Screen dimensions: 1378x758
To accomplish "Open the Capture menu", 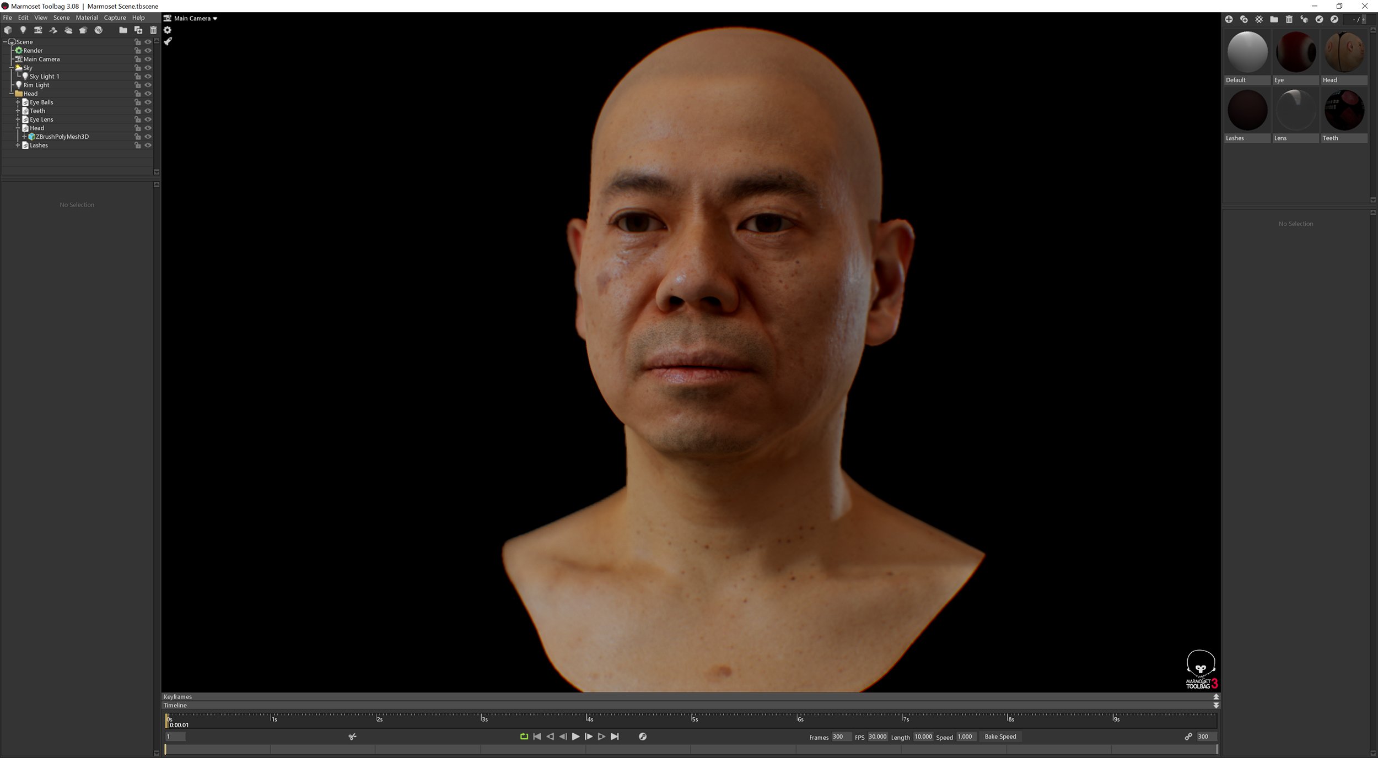I will pos(115,17).
